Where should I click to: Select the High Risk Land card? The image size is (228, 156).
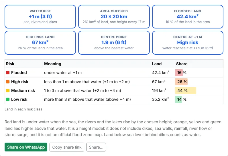point(40,43)
